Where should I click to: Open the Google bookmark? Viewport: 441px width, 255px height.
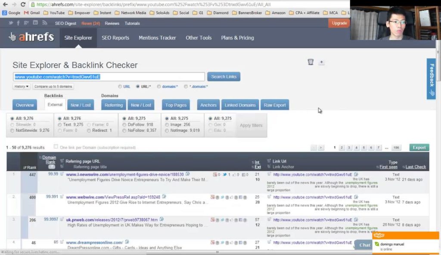[11, 12]
